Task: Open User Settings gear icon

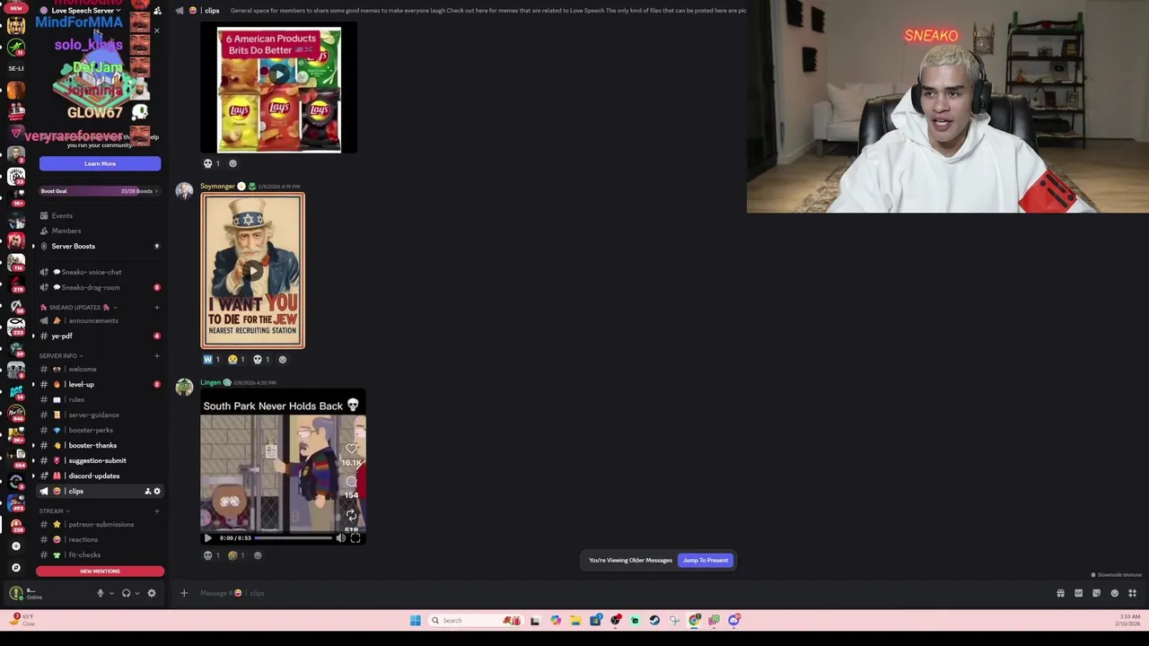Action: coord(152,593)
